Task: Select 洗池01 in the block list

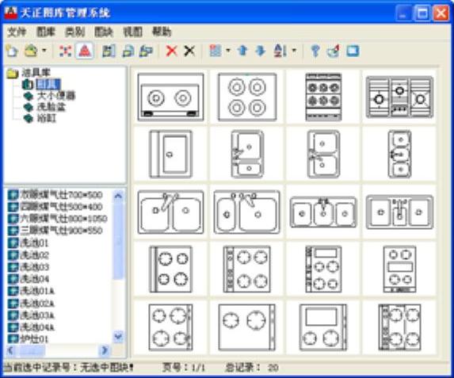Action: point(34,242)
